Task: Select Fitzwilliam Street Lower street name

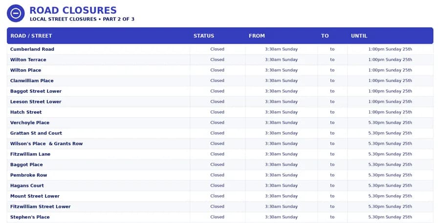Action: [41, 207]
